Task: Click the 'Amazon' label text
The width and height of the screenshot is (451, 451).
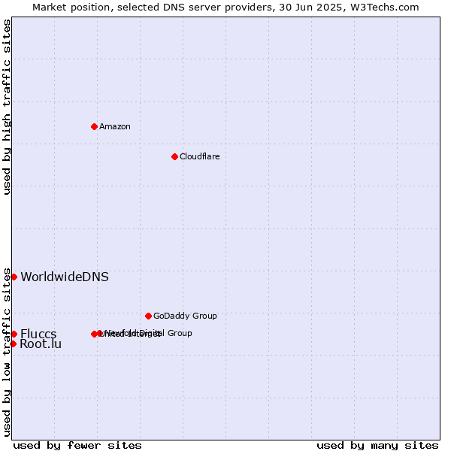Action: click(115, 126)
